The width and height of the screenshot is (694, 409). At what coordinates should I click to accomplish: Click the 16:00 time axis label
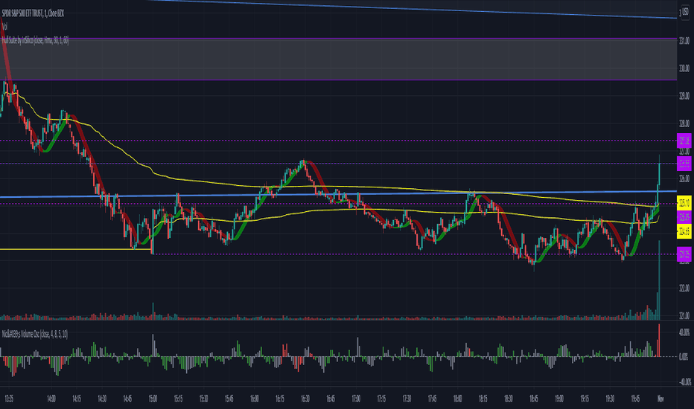(255, 399)
